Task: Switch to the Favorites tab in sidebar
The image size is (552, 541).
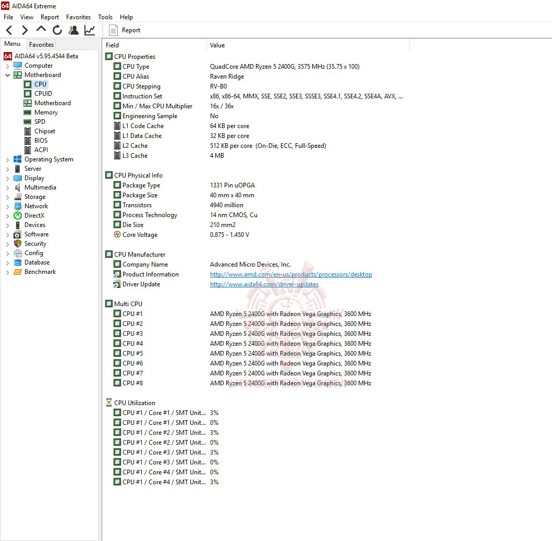Action: (x=42, y=45)
